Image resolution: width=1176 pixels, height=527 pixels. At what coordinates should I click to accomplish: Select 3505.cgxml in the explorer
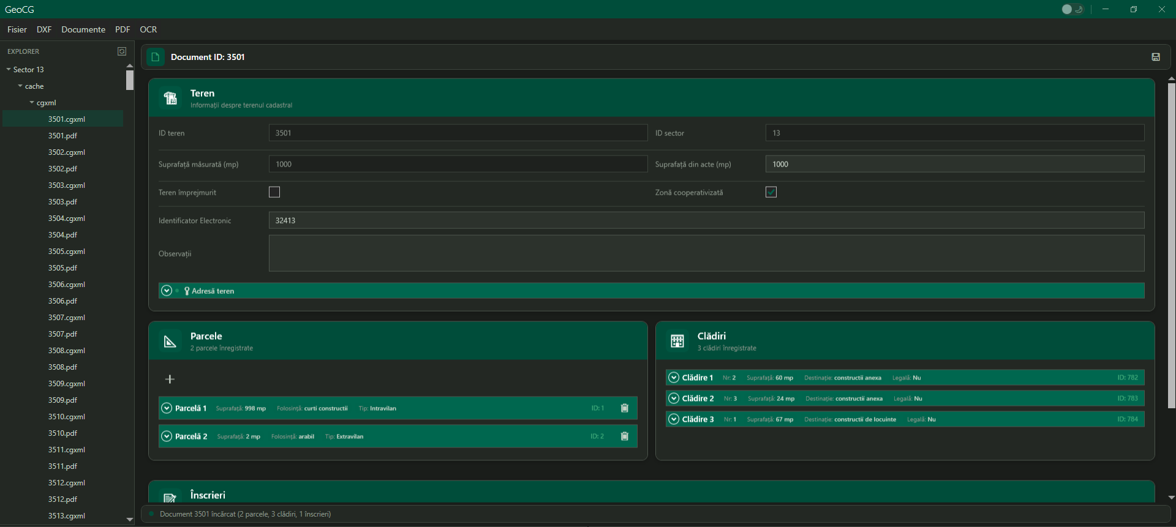pyautogui.click(x=67, y=252)
